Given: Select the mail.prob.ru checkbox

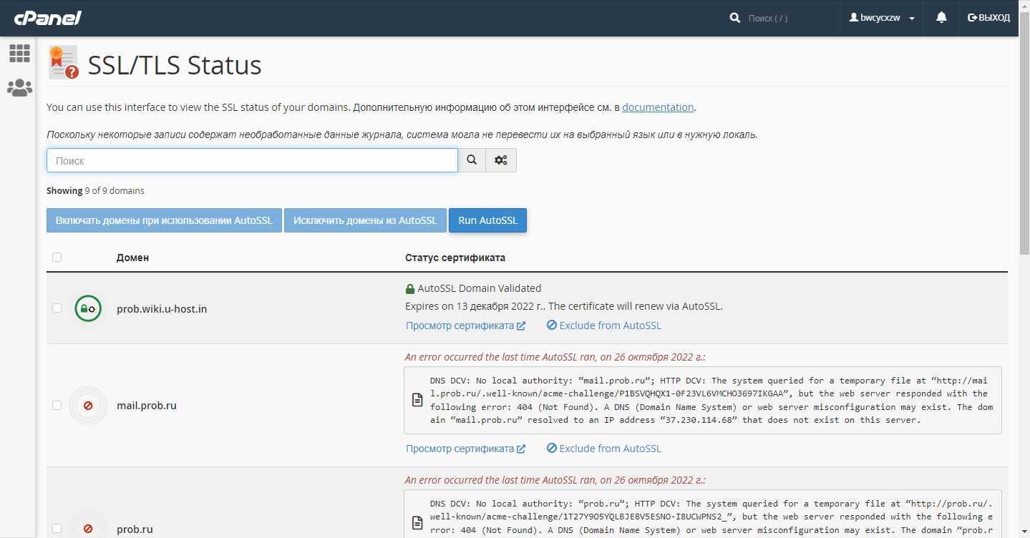Looking at the screenshot, I should click(57, 406).
